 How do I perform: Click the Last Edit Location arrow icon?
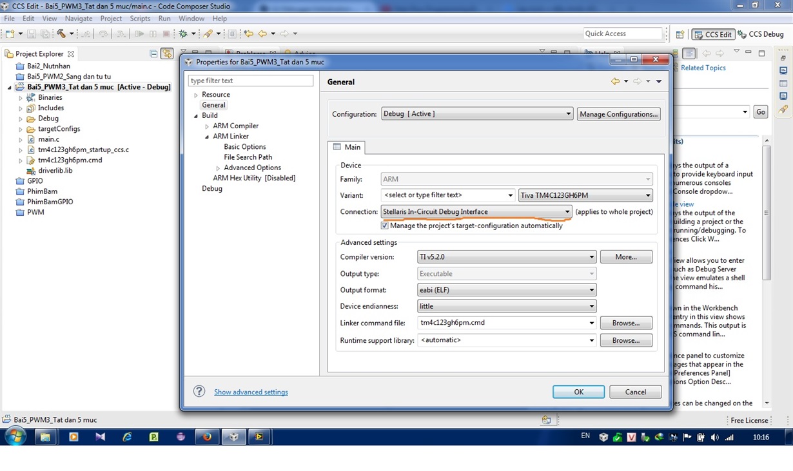(248, 34)
